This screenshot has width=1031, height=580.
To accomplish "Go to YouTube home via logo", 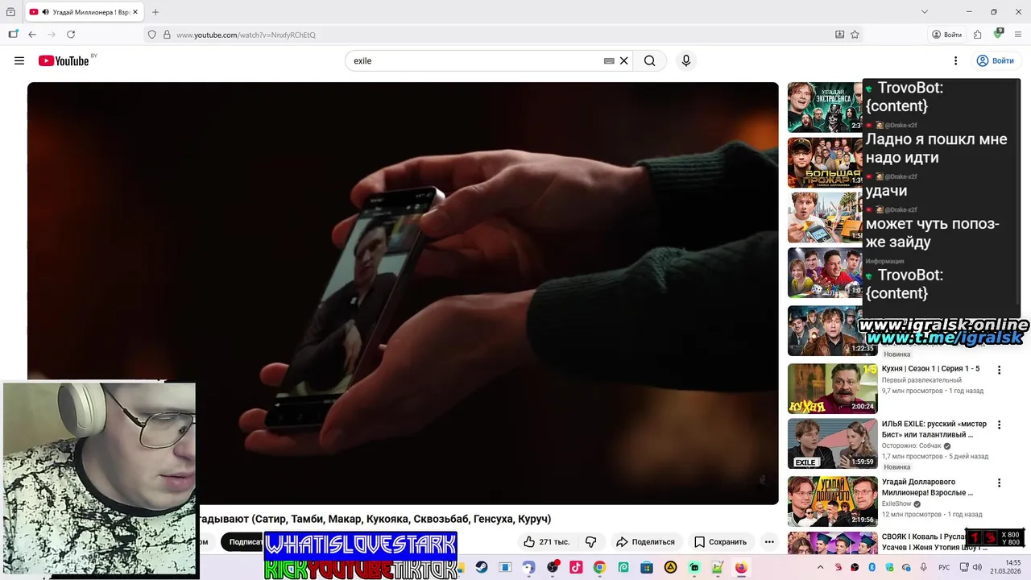I will coord(64,60).
